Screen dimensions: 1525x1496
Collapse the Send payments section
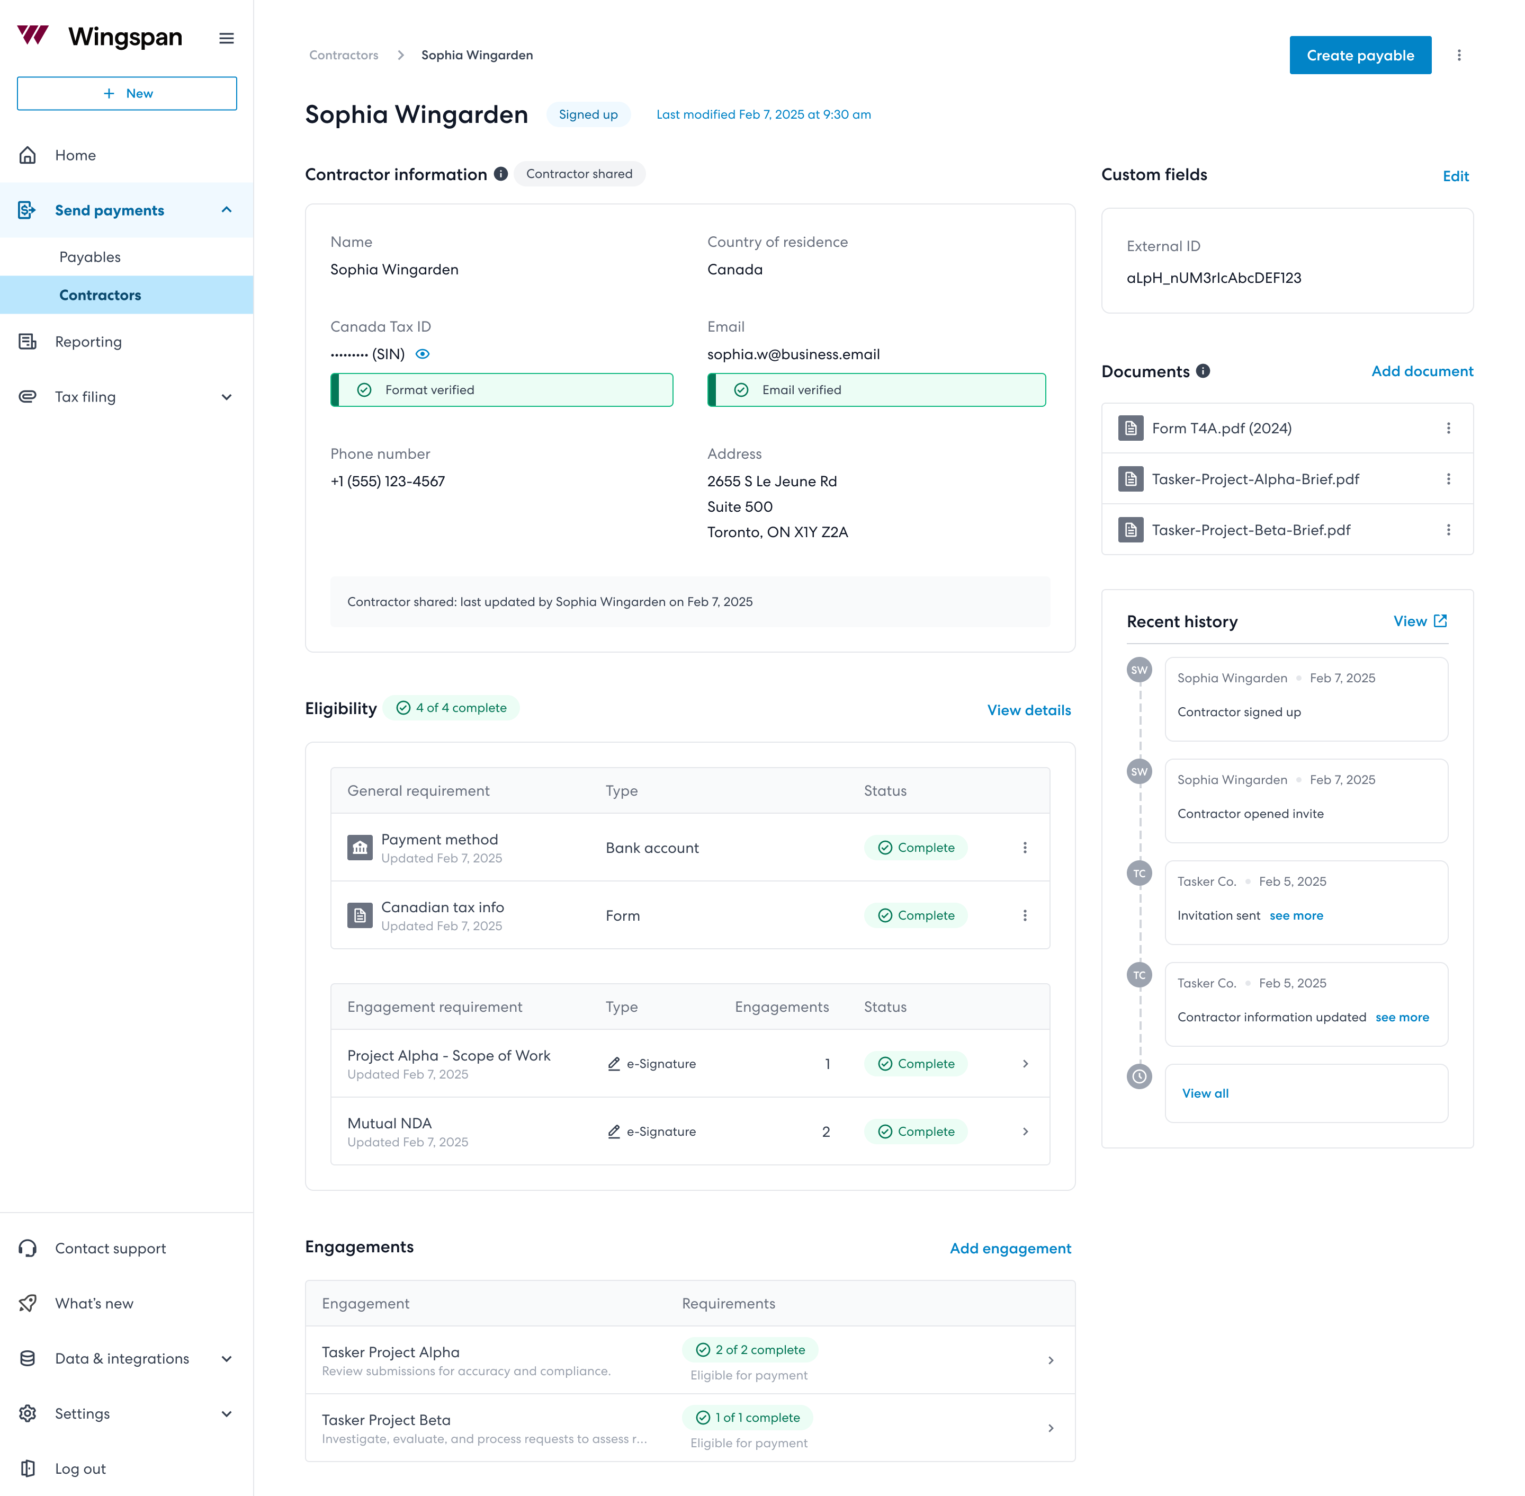[x=226, y=210]
